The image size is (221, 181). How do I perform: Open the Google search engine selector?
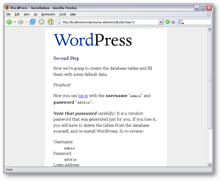coord(181,22)
